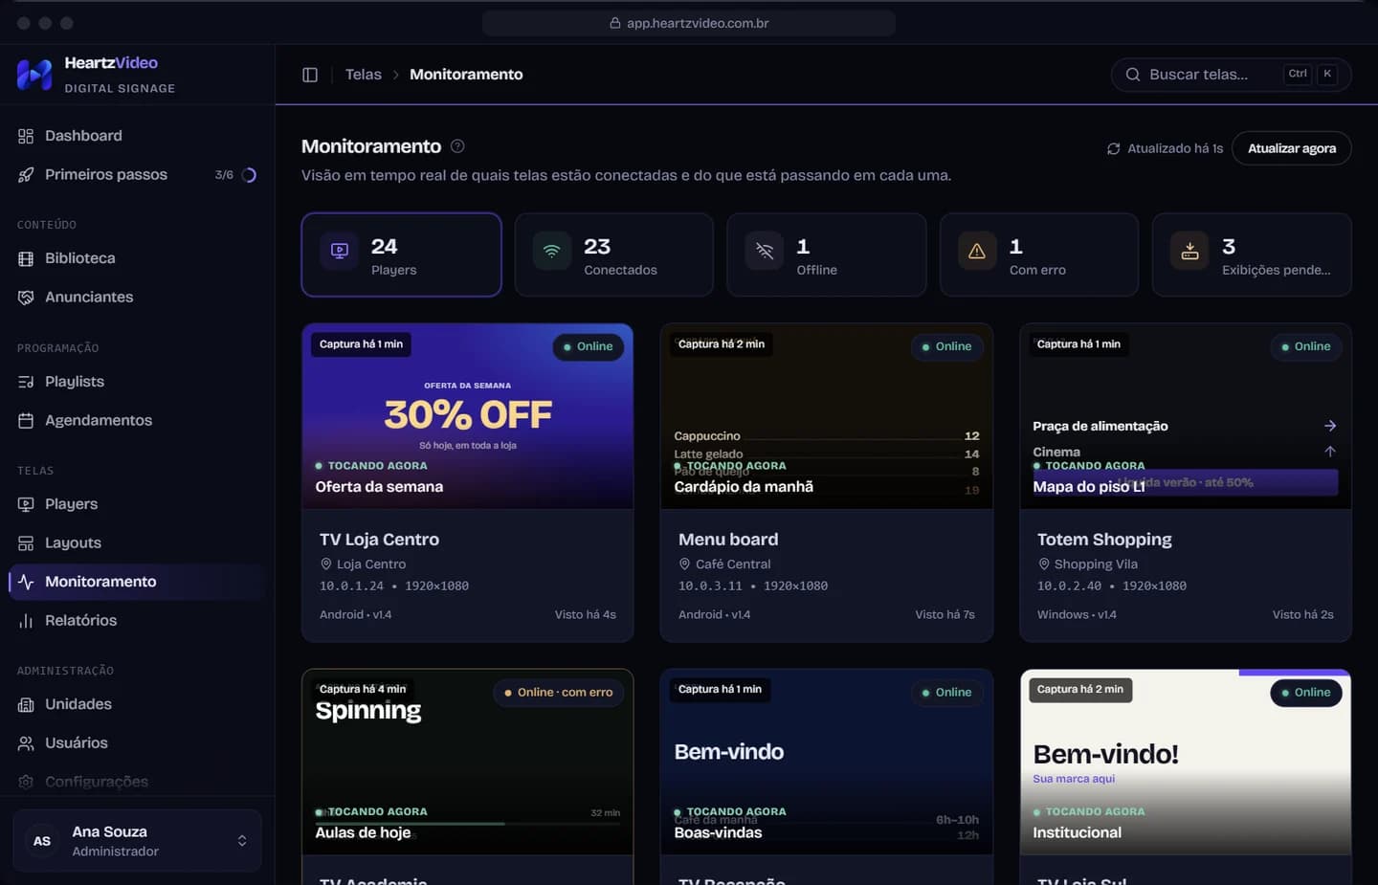Filter by 1 Com erro card

click(1039, 254)
